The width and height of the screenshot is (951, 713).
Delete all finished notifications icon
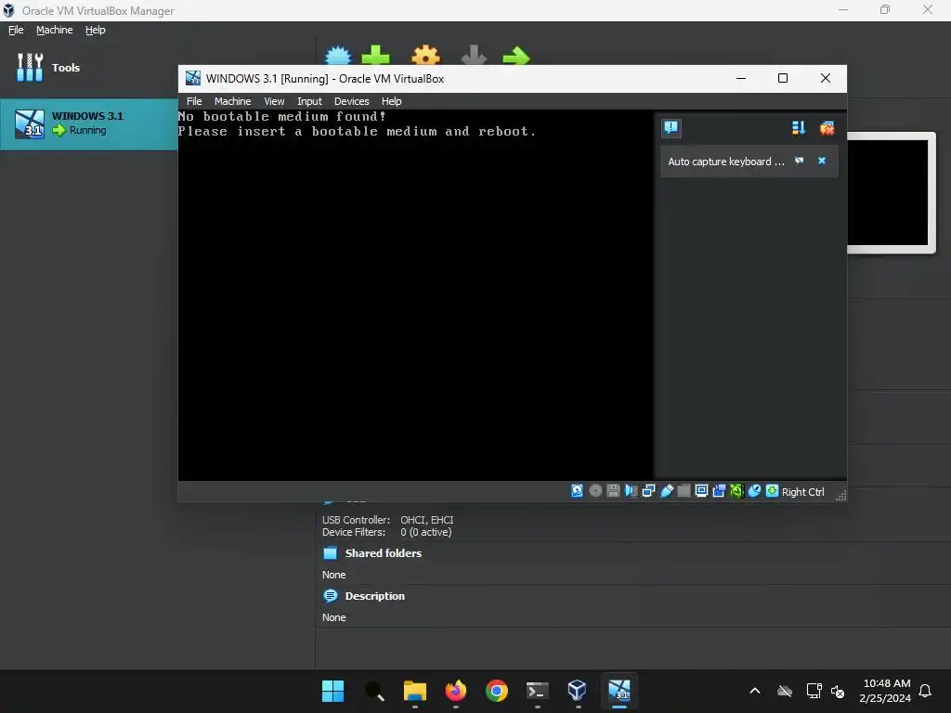[827, 128]
